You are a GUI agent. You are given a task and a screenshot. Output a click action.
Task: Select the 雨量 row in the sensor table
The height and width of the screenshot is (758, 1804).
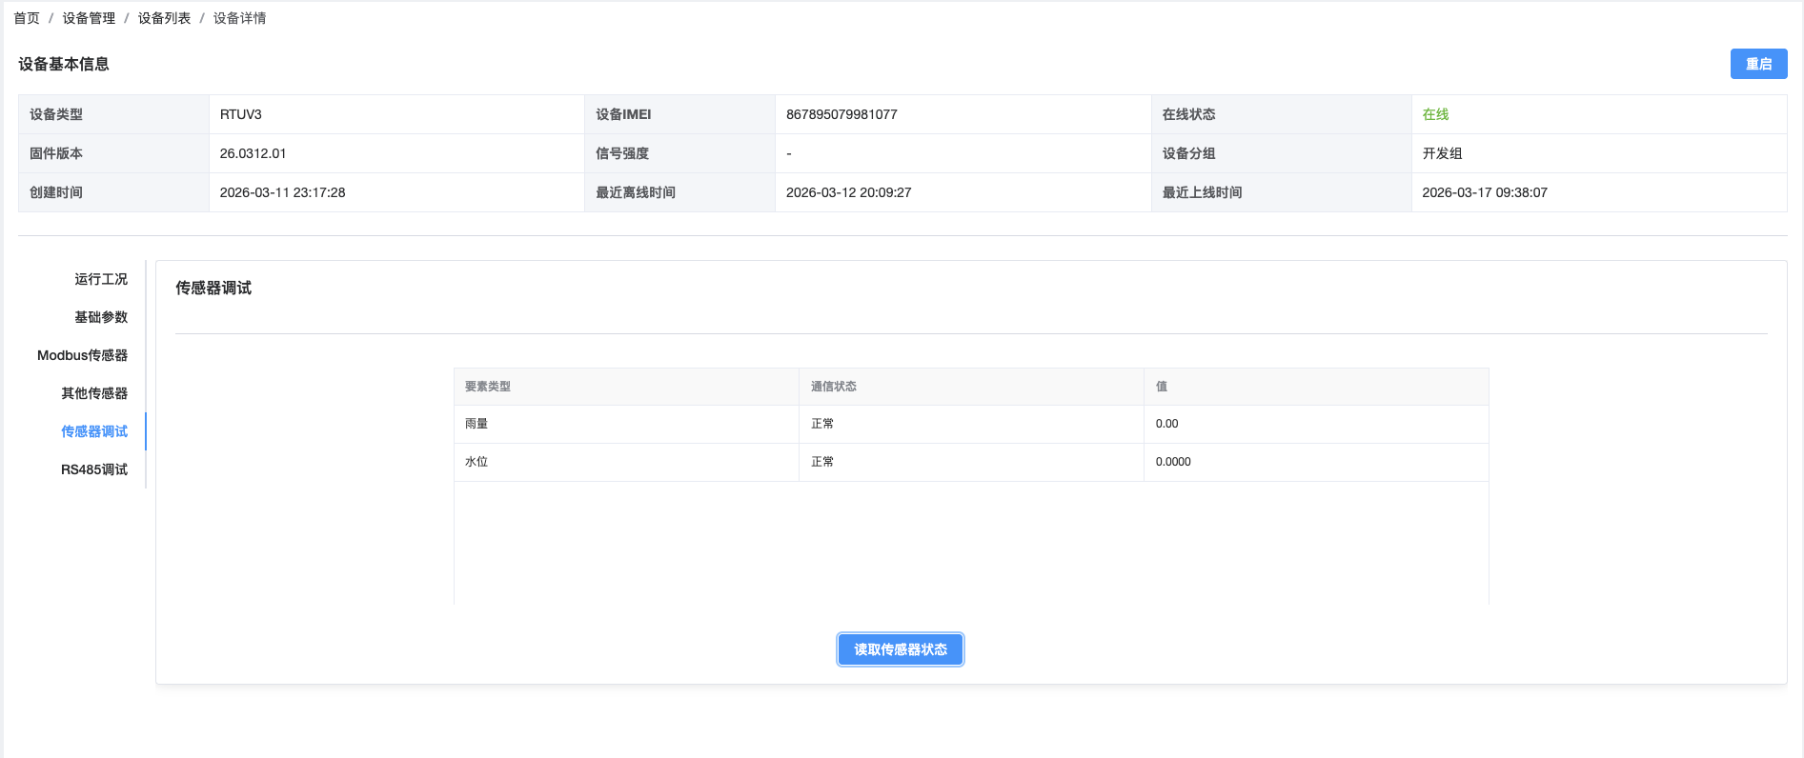476,424
